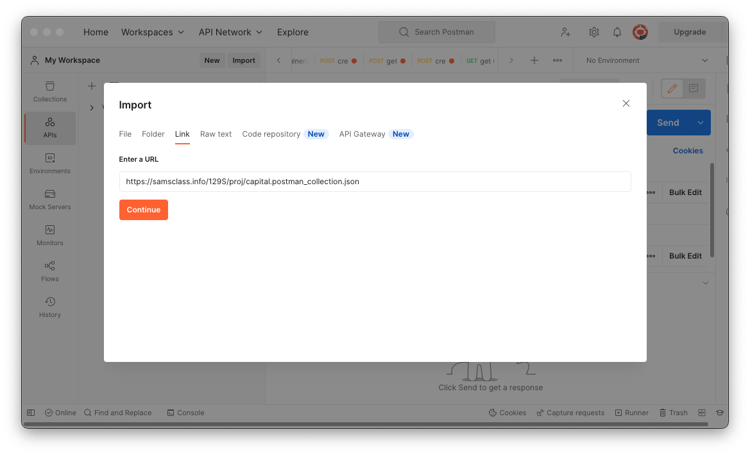Open Monitors in the sidebar
The height and width of the screenshot is (455, 750).
click(x=50, y=236)
